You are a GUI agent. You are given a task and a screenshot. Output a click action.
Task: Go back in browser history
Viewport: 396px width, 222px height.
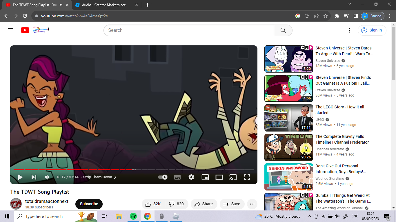(x=6, y=16)
